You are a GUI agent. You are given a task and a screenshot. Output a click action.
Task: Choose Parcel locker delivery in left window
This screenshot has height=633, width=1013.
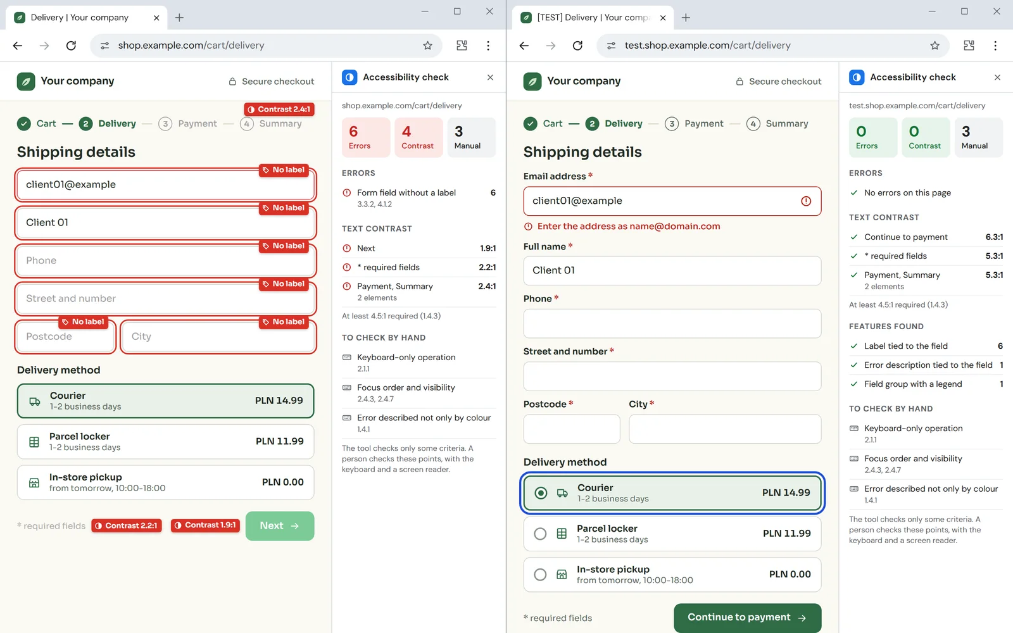click(165, 441)
